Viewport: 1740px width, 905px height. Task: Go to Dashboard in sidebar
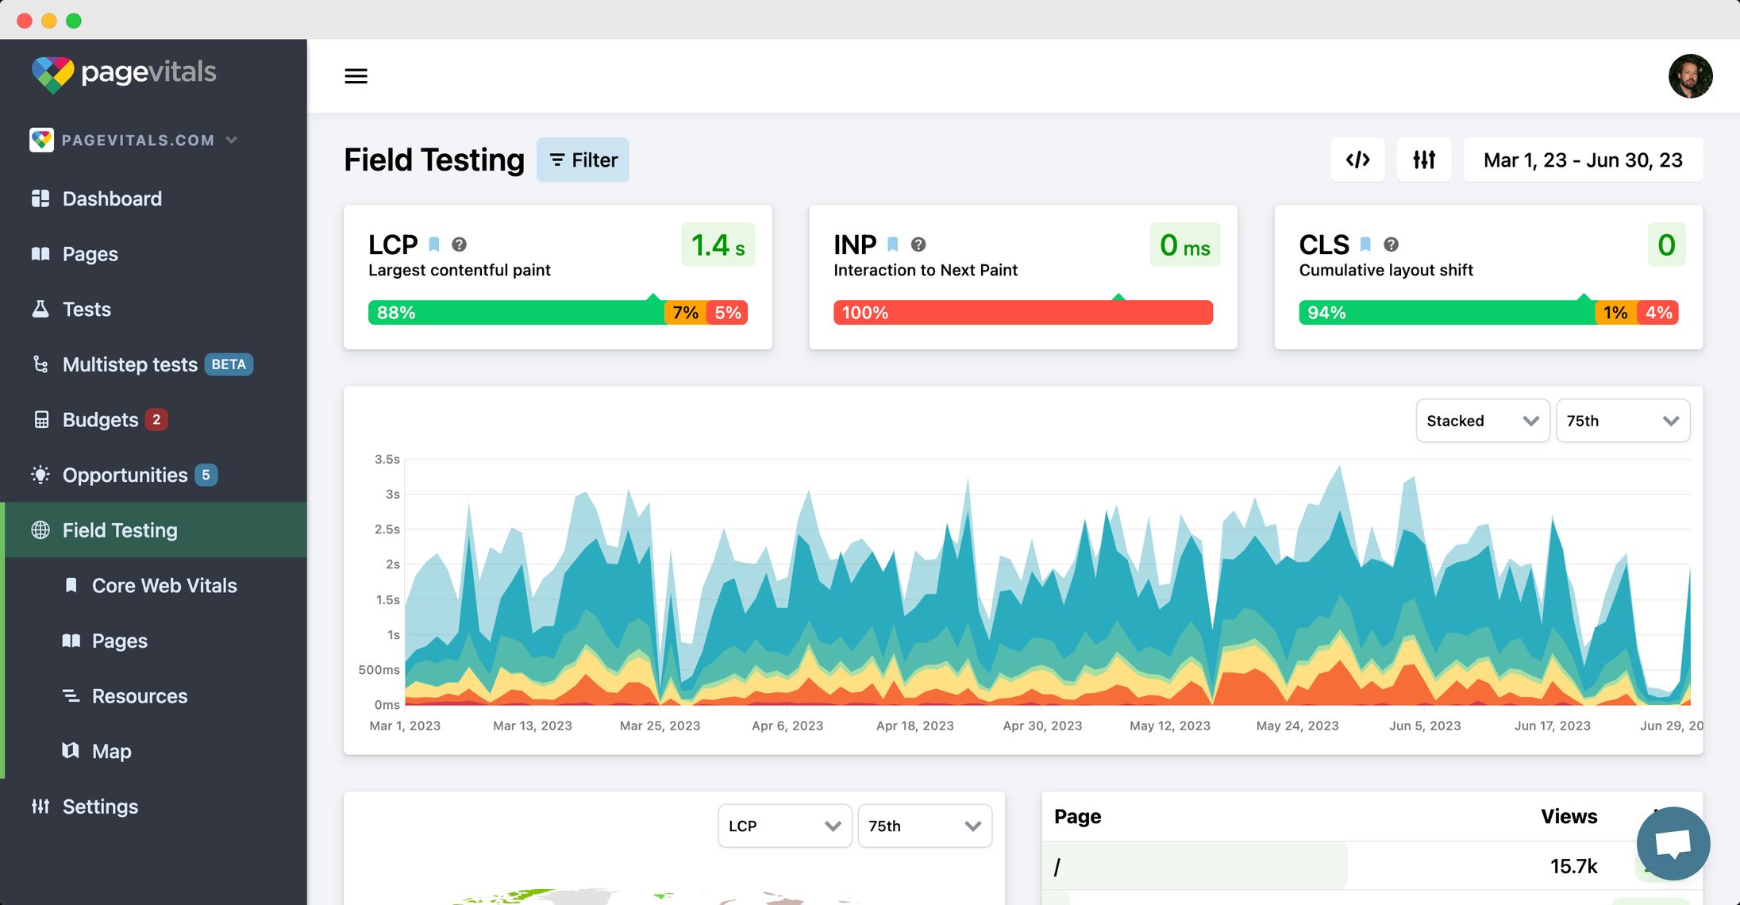112,198
